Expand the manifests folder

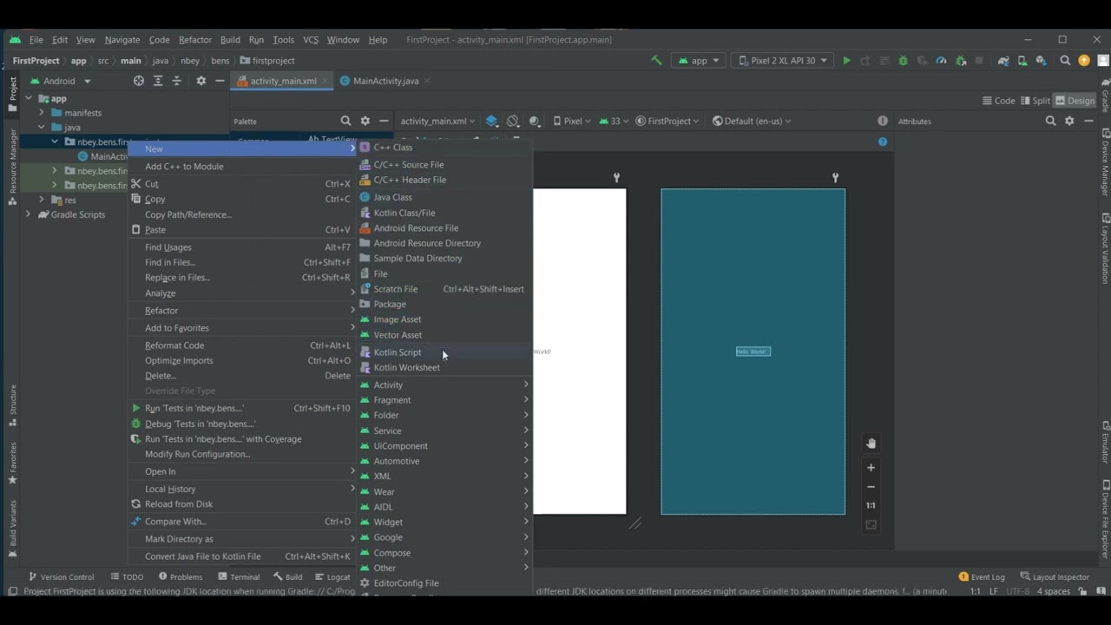click(x=42, y=113)
